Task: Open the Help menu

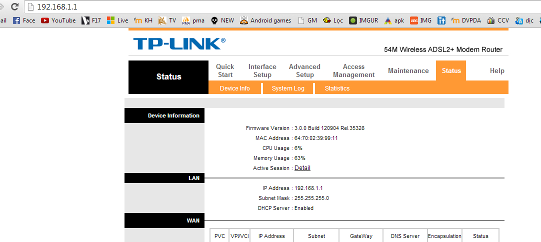Action: tap(497, 70)
